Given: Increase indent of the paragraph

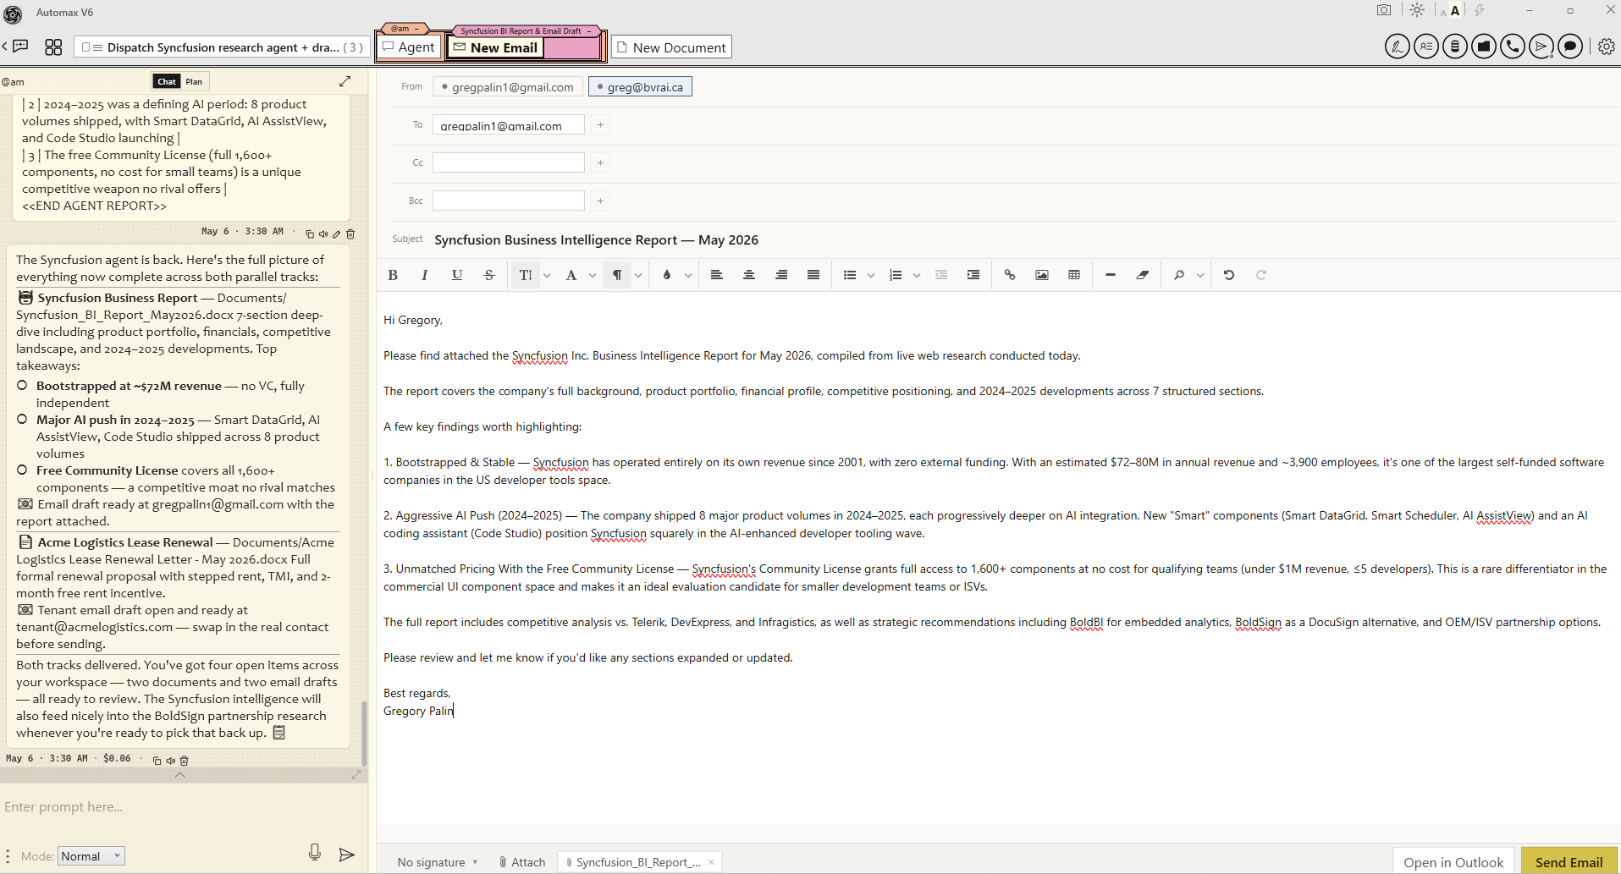Looking at the screenshot, I should 973,275.
